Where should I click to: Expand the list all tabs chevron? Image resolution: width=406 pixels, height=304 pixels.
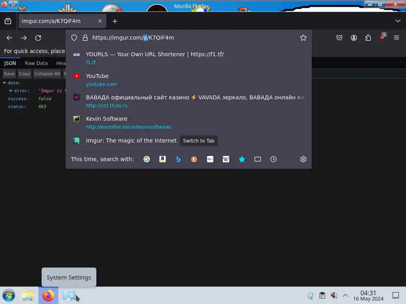[x=398, y=21]
